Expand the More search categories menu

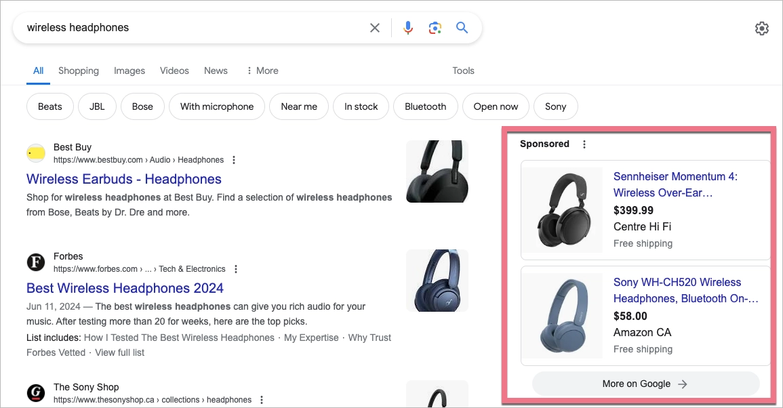point(262,70)
